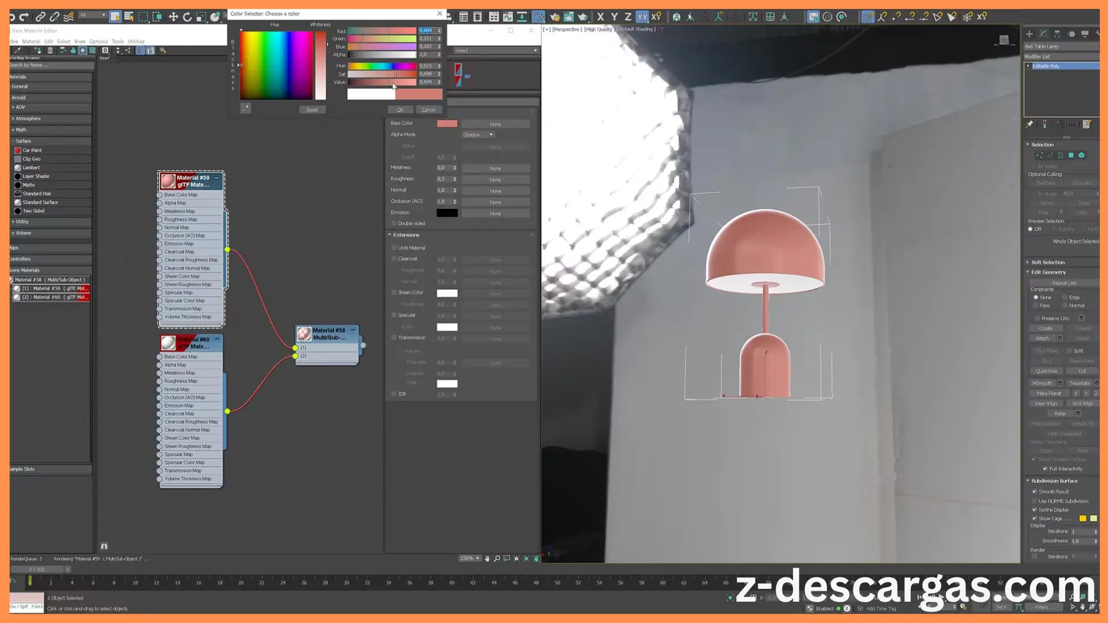
Task: Enable the Clearcoat extension checkbox
Action: [394, 258]
